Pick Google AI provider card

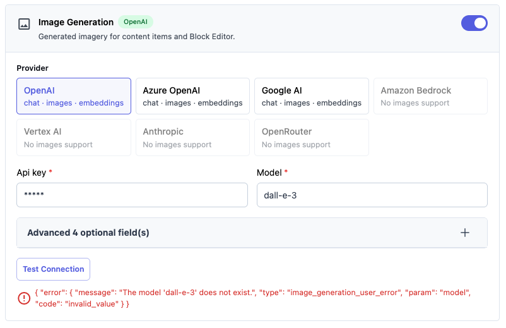click(x=312, y=96)
